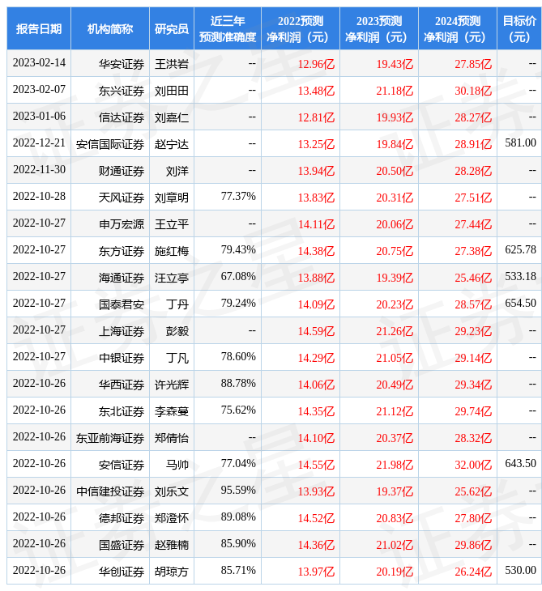Click target price 625.78
542x591 pixels.
(520, 250)
